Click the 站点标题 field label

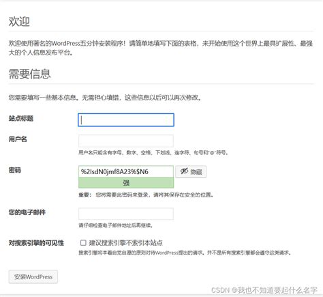21,118
